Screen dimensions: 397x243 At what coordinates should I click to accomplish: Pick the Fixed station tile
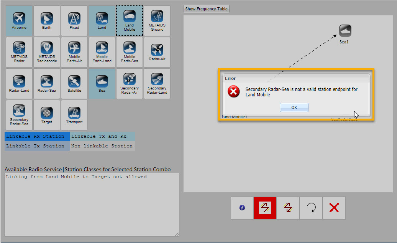[74, 21]
